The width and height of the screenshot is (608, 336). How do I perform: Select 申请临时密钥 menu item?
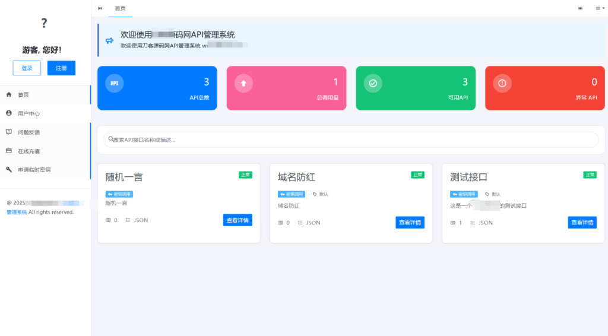pos(45,170)
